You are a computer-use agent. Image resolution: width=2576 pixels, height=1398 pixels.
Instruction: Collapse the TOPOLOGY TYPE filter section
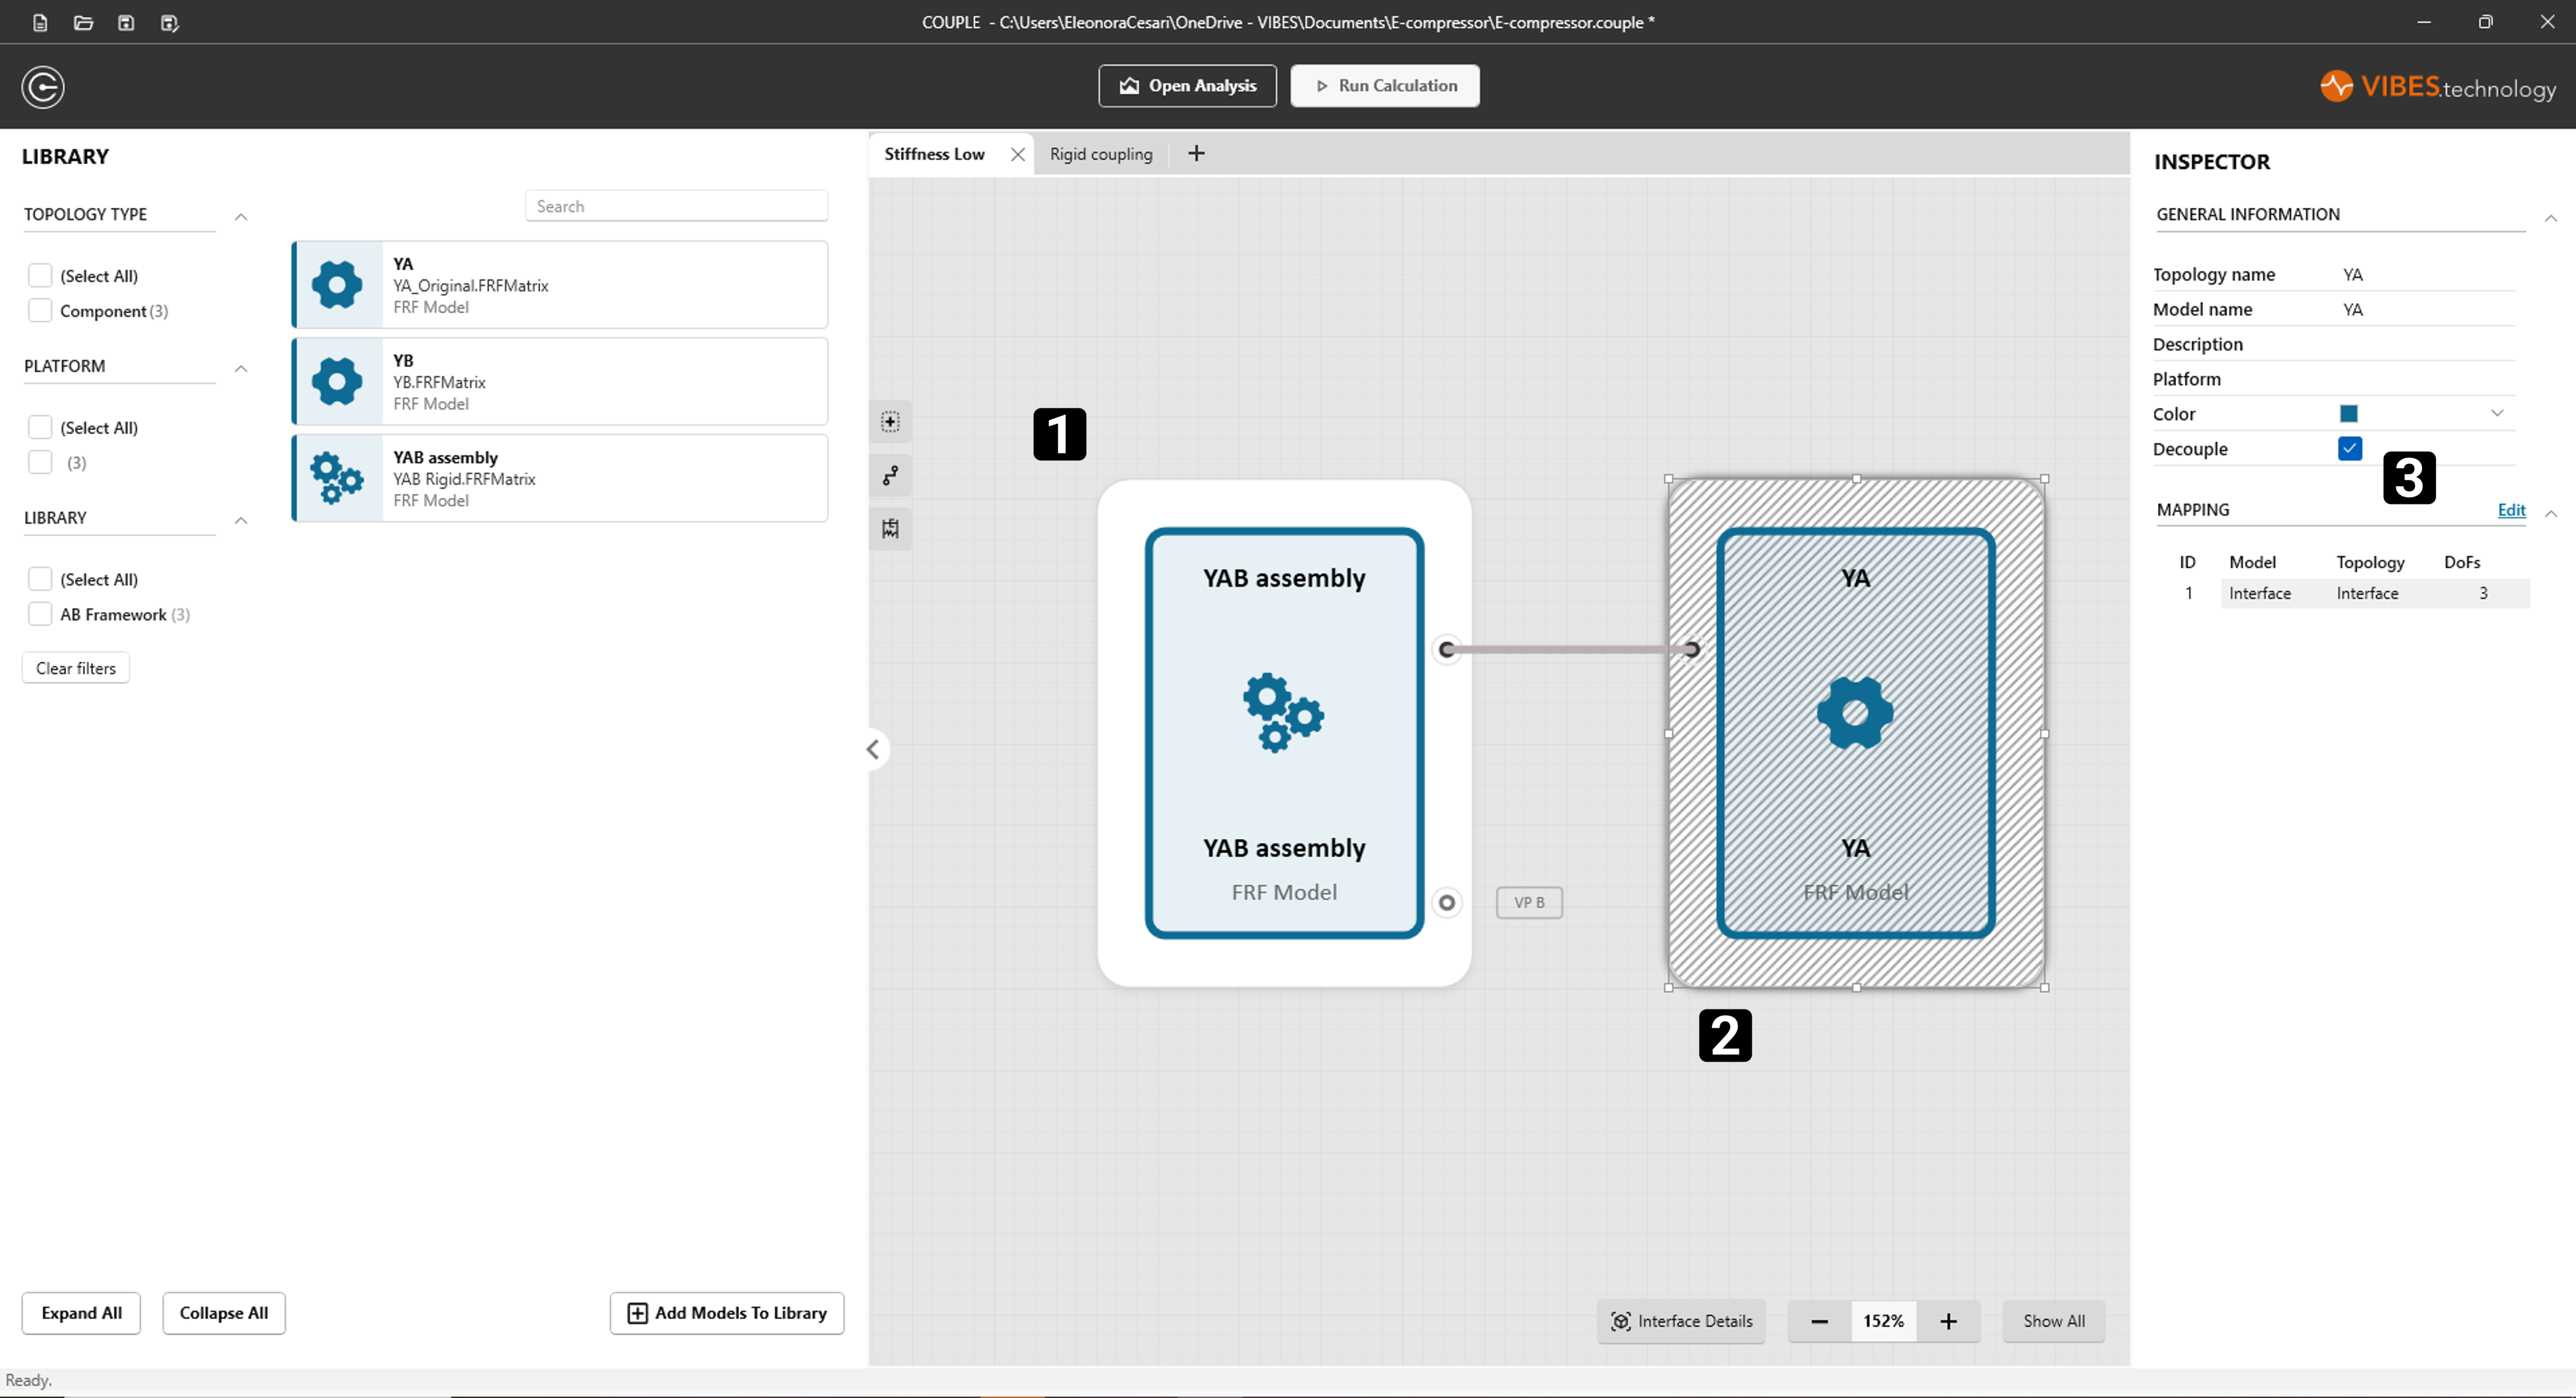241,216
